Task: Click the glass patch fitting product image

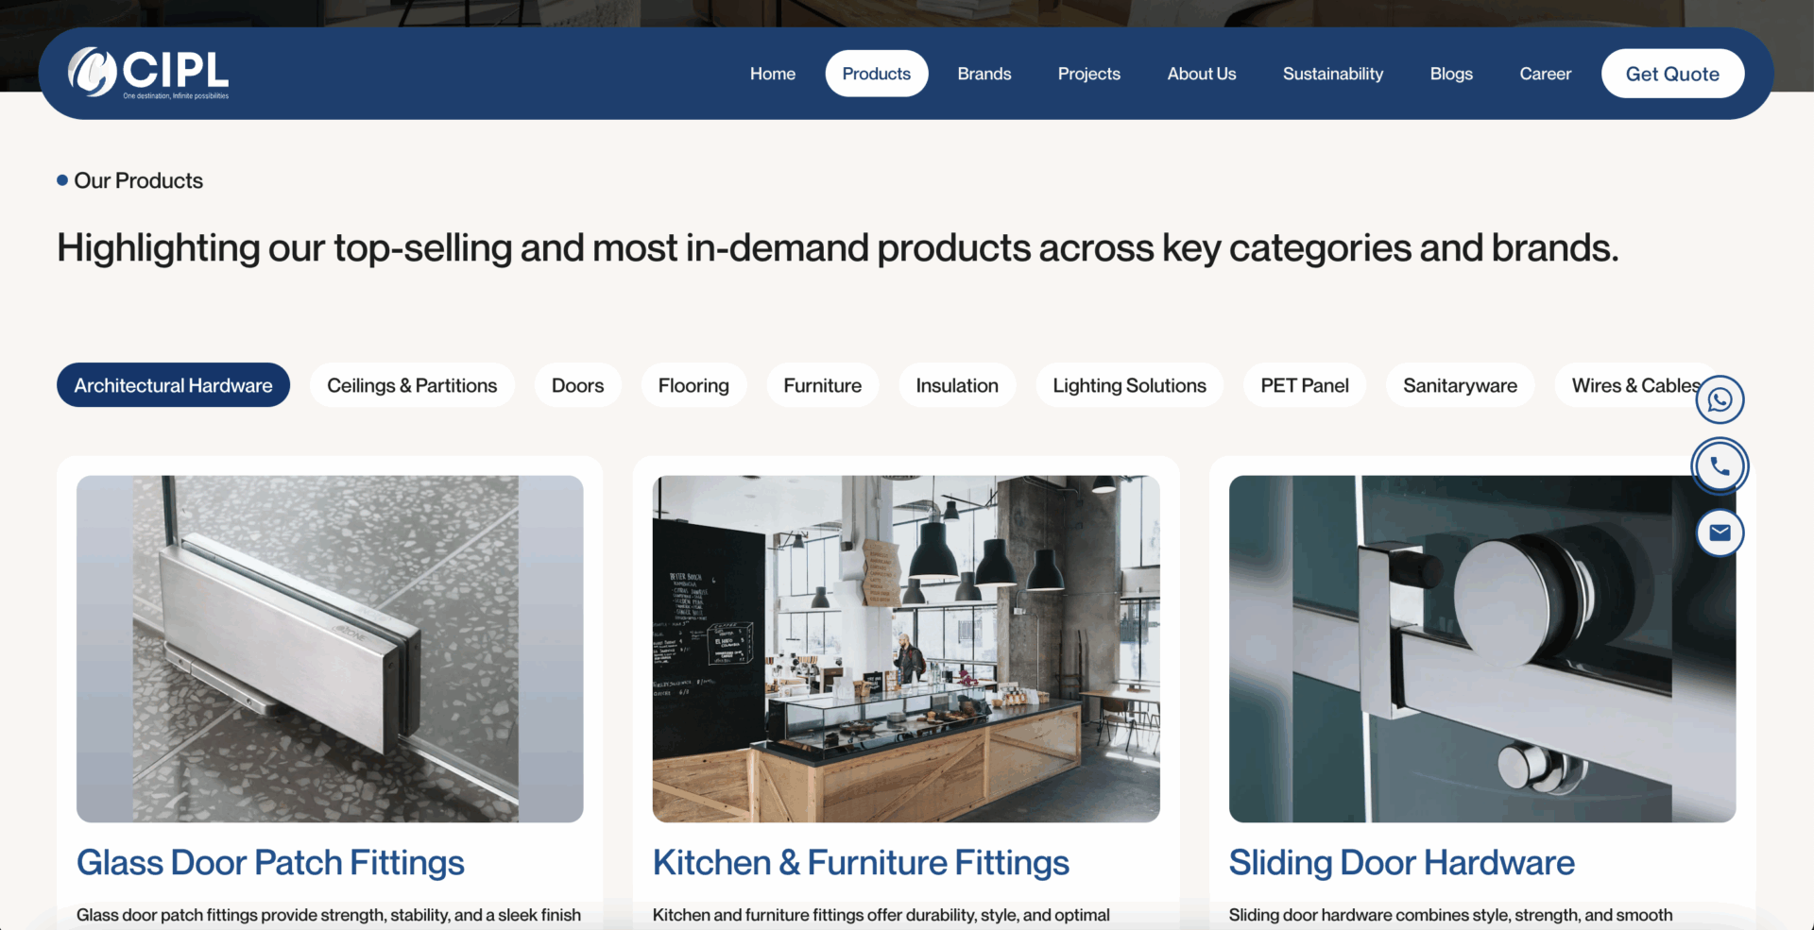Action: click(330, 649)
